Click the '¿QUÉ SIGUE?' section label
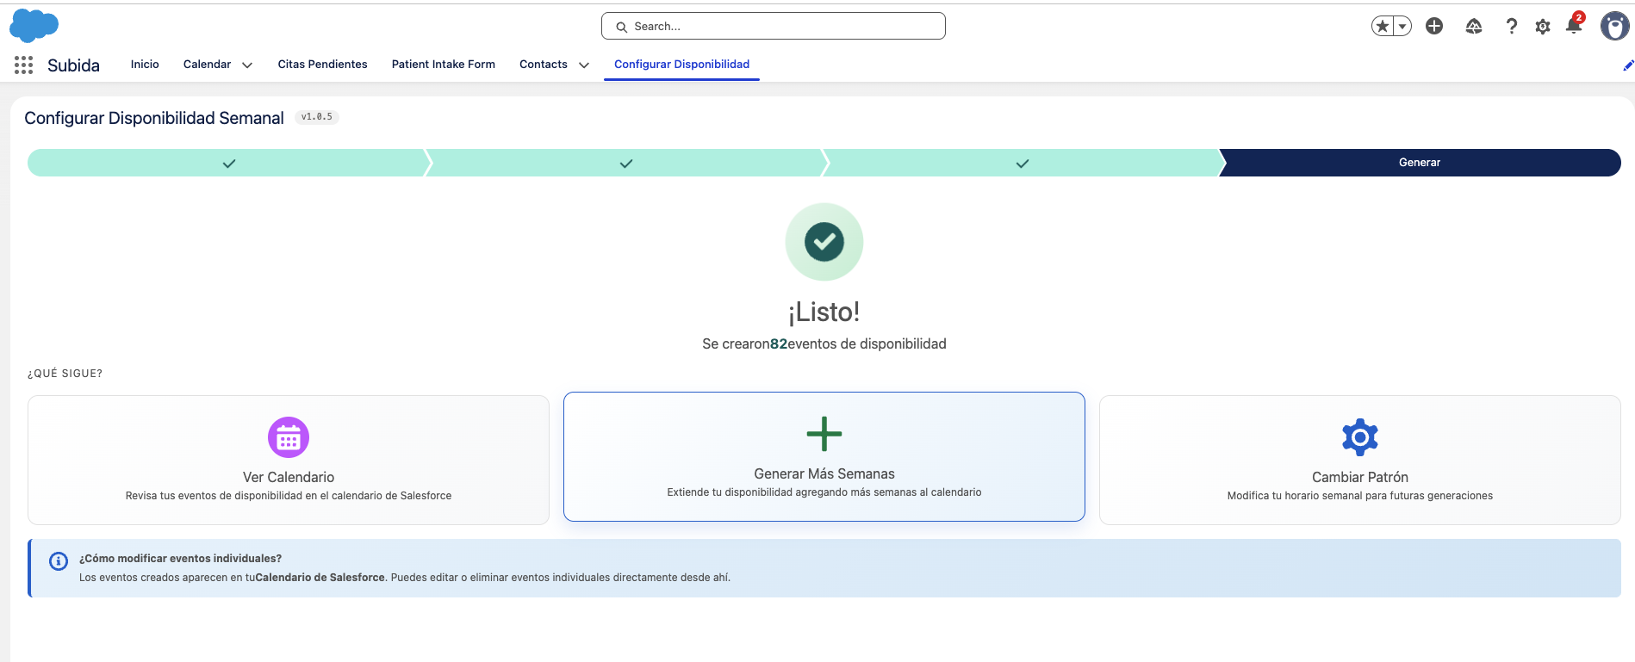Image resolution: width=1635 pixels, height=662 pixels. pos(65,374)
